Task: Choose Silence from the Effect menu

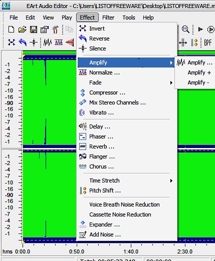Action: pos(126,48)
